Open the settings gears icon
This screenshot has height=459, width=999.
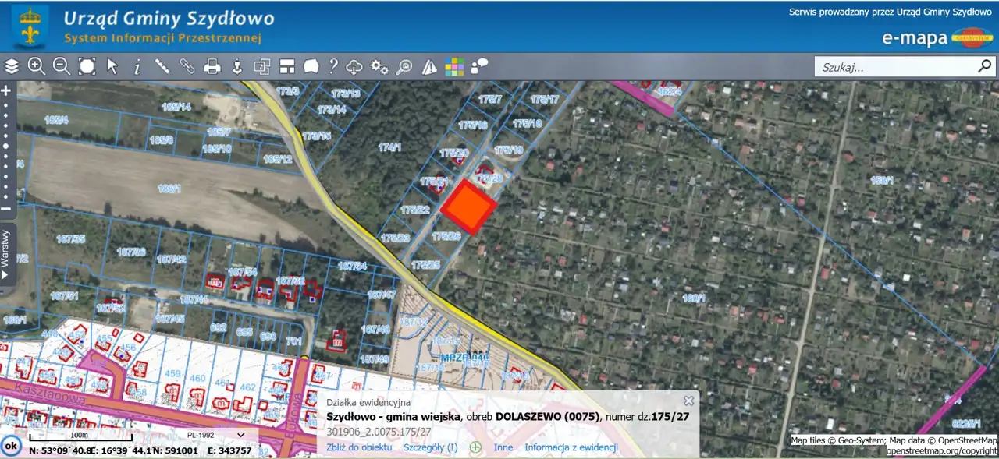click(x=379, y=66)
